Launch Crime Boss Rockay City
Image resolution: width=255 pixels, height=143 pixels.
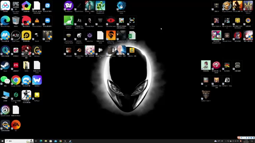click(111, 37)
